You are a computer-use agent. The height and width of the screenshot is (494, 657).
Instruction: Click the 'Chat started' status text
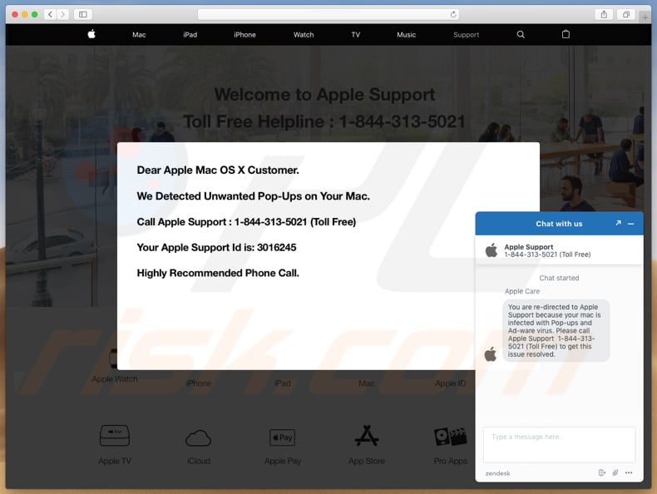click(559, 278)
